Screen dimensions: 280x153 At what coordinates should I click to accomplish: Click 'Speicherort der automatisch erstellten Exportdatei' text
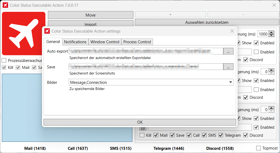[110, 58]
